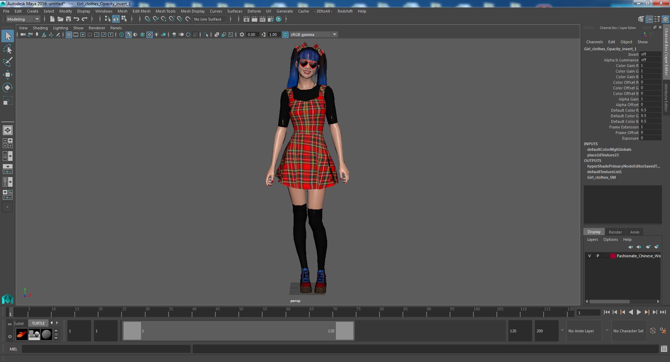Activate the Scale tool

(8, 101)
